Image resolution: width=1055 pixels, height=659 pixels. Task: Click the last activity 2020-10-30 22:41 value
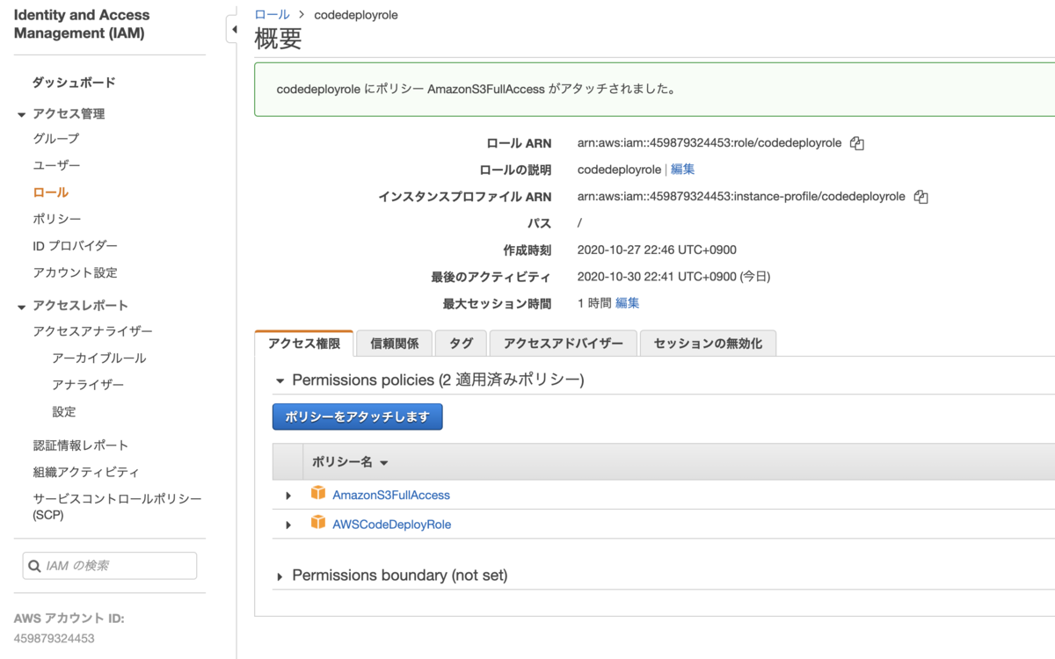point(673,276)
